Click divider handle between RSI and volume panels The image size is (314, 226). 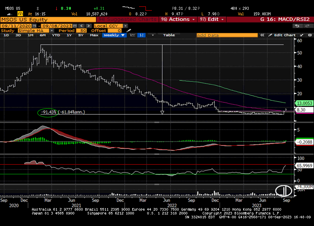pos(157,184)
